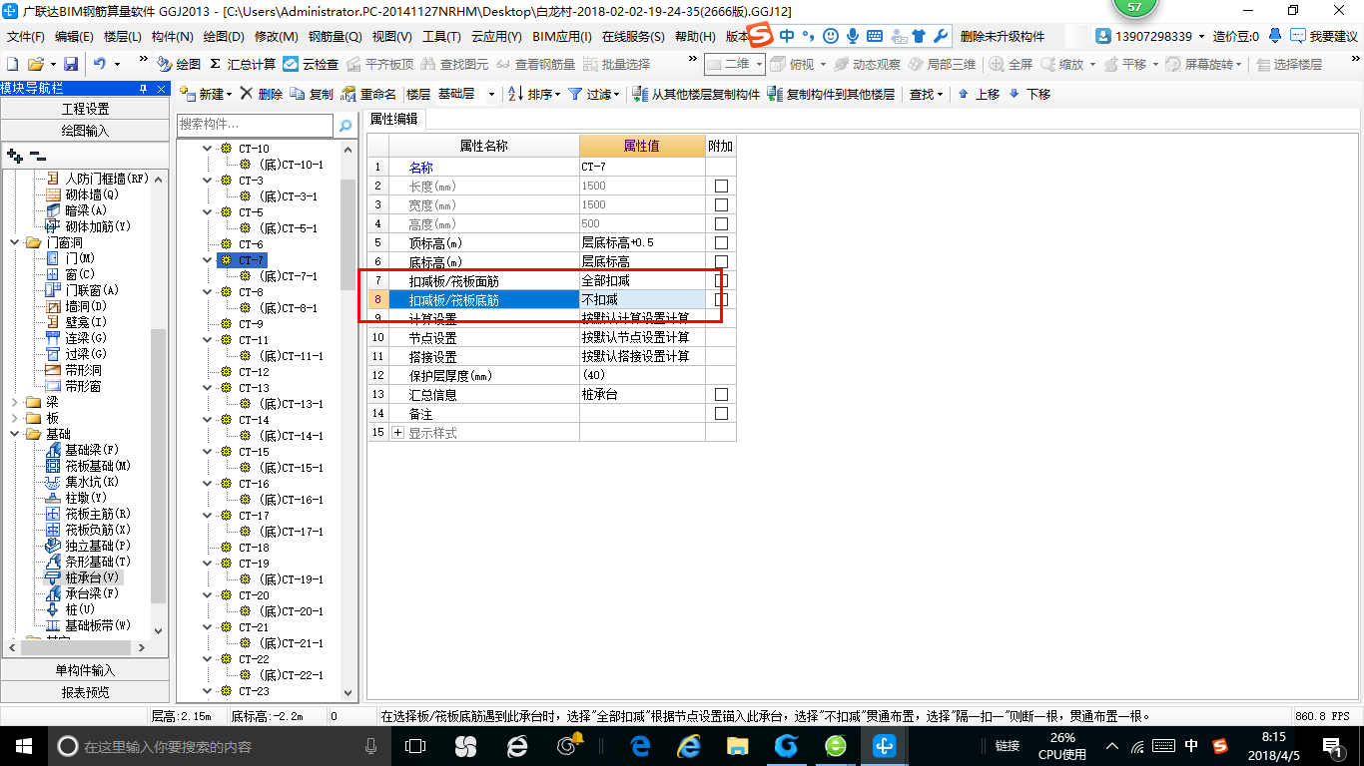Click 从其他楼层复制构件

pos(696,94)
